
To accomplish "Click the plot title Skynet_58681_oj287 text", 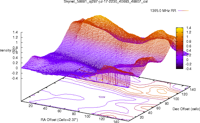I will point(106,2).
